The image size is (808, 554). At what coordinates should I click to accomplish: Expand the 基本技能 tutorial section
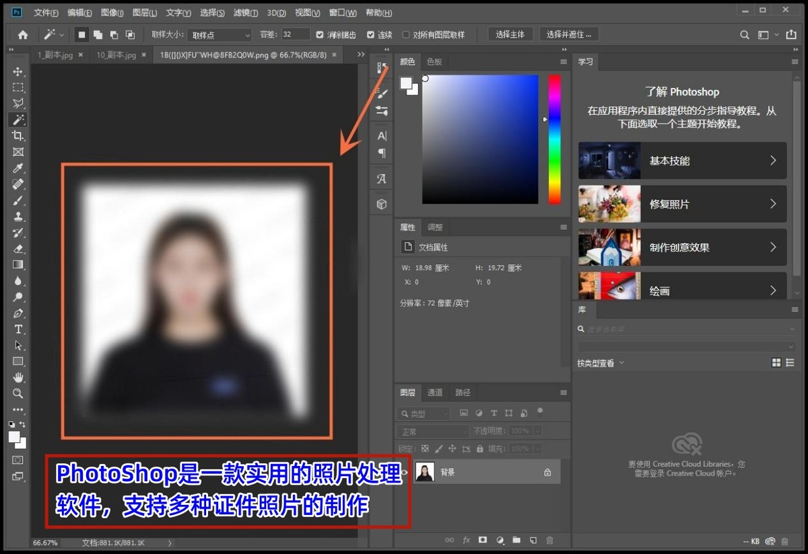tap(681, 161)
